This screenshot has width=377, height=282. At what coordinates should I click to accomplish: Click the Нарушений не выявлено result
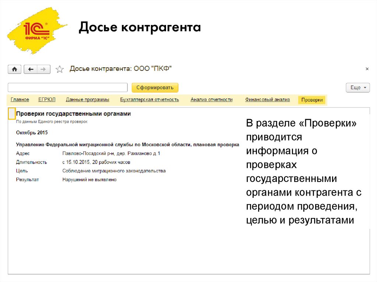(89, 180)
